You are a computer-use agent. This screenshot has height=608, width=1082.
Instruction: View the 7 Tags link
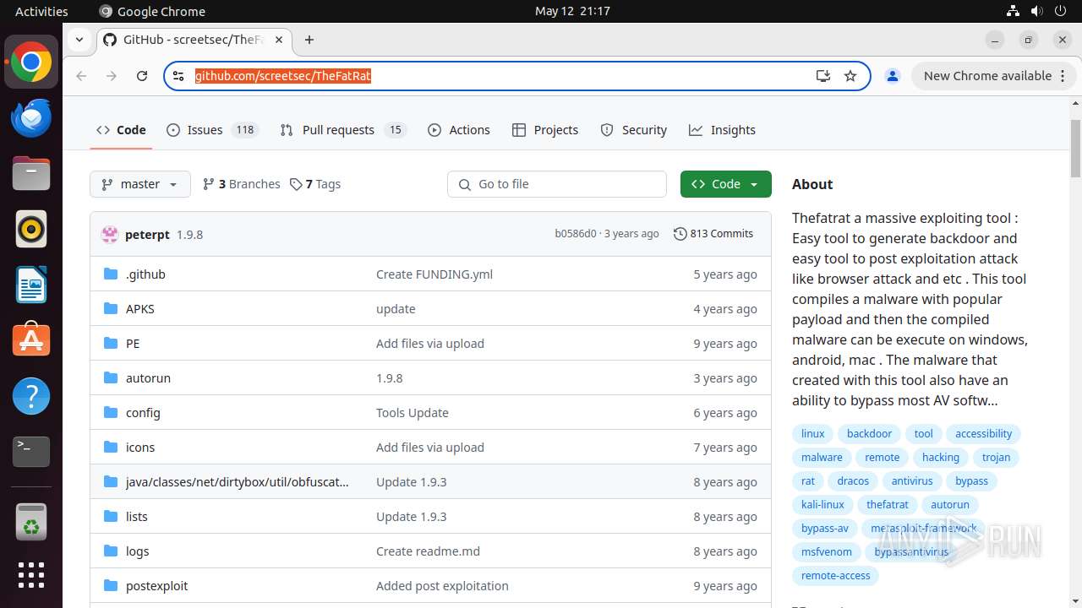click(x=315, y=184)
